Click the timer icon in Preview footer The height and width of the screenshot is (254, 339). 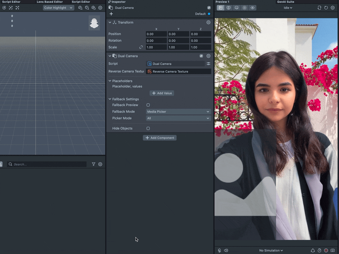[x=319, y=250]
